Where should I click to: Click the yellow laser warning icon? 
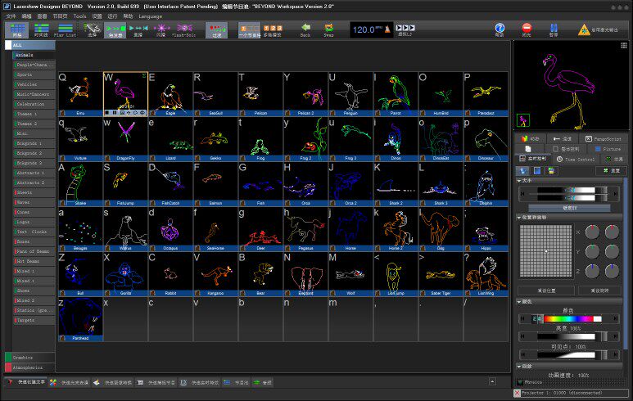pos(585,30)
